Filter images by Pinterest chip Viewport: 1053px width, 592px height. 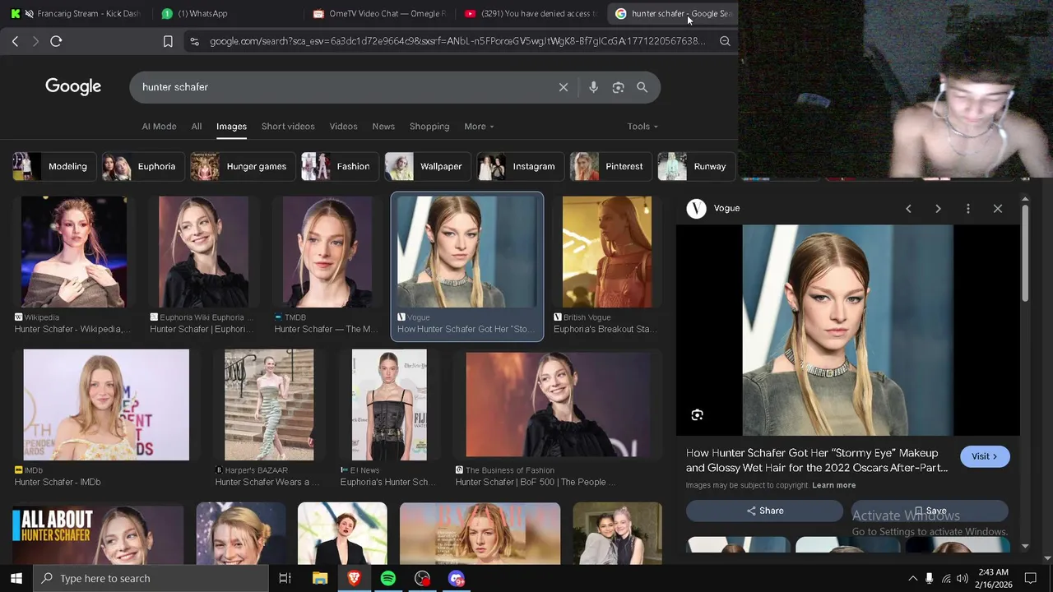610,167
